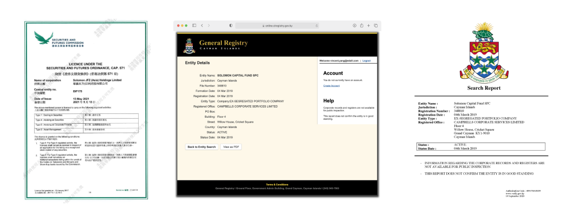This screenshot has height=216, width=585.
Task: Click the coat of arms on Search Report
Action: click(484, 52)
